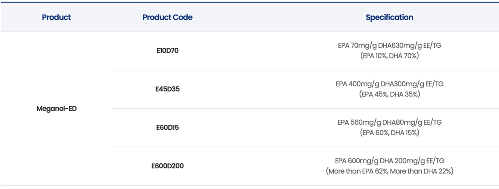Click the Product column header
The width and height of the screenshot is (499, 189).
pos(56,17)
